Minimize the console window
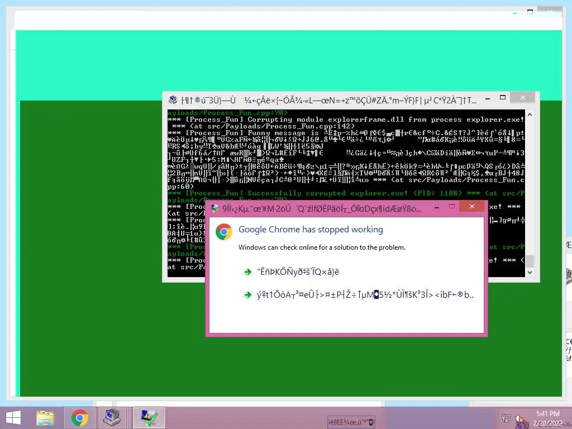The width and height of the screenshot is (572, 429). point(488,98)
